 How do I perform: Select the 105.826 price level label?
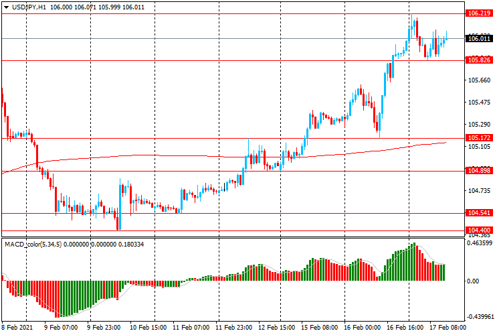(x=479, y=60)
